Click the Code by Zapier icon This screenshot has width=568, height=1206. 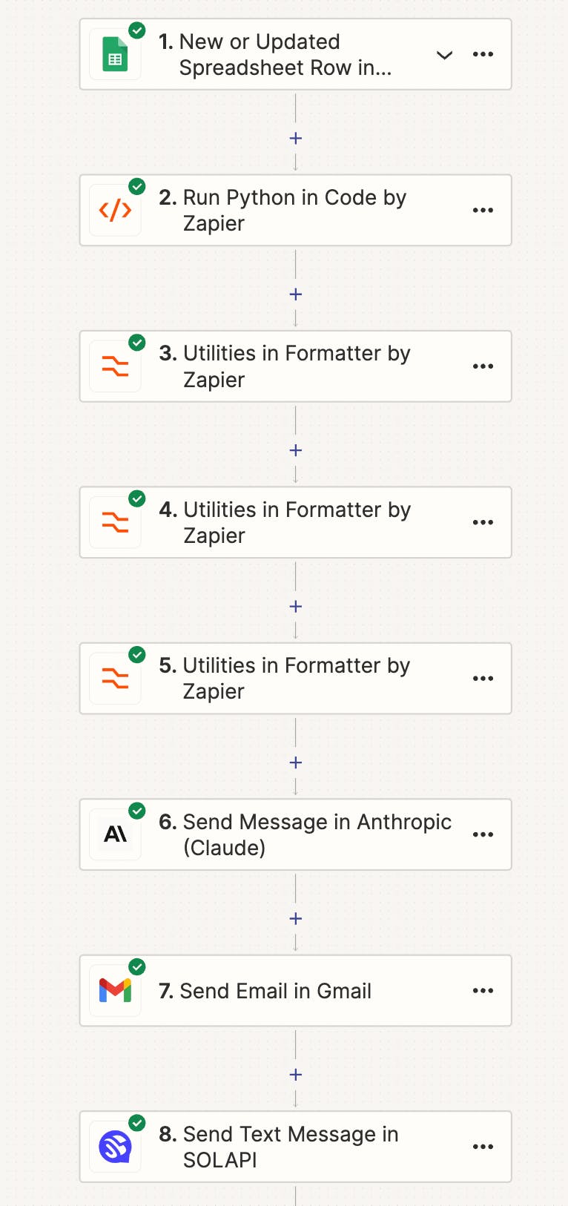click(115, 211)
